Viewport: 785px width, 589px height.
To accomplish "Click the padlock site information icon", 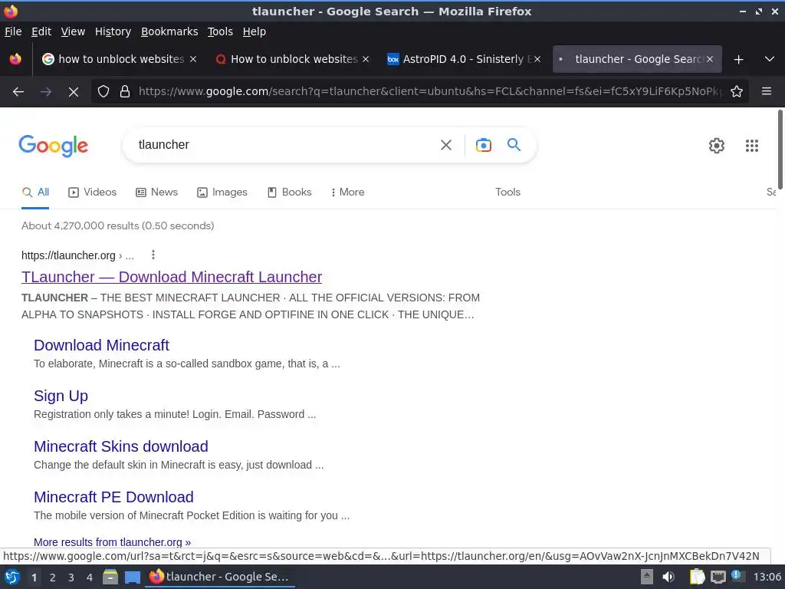I will pyautogui.click(x=125, y=91).
